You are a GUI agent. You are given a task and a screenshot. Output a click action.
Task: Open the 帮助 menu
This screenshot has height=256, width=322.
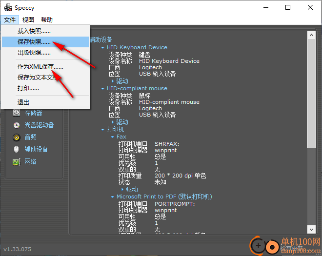pos(47,20)
